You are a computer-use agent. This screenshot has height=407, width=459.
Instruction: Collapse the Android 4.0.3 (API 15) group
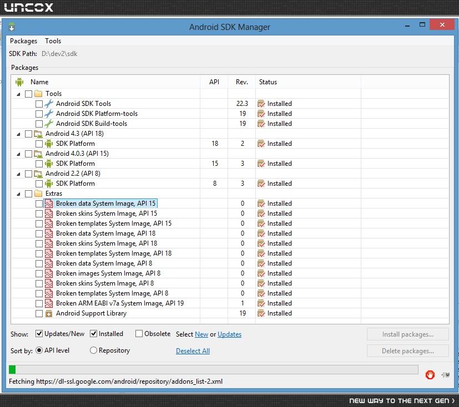(18, 154)
